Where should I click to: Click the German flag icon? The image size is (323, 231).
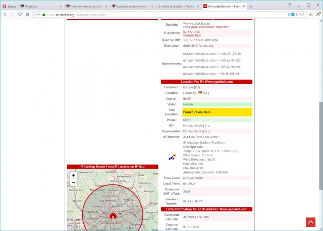pos(200,93)
